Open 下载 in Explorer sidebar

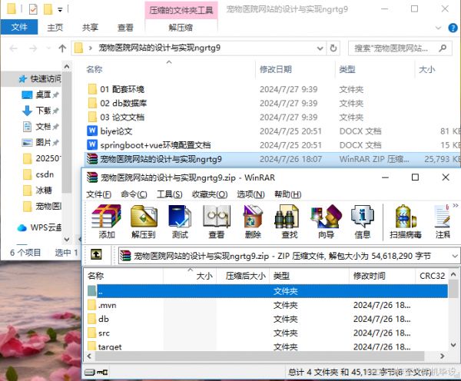(41, 111)
